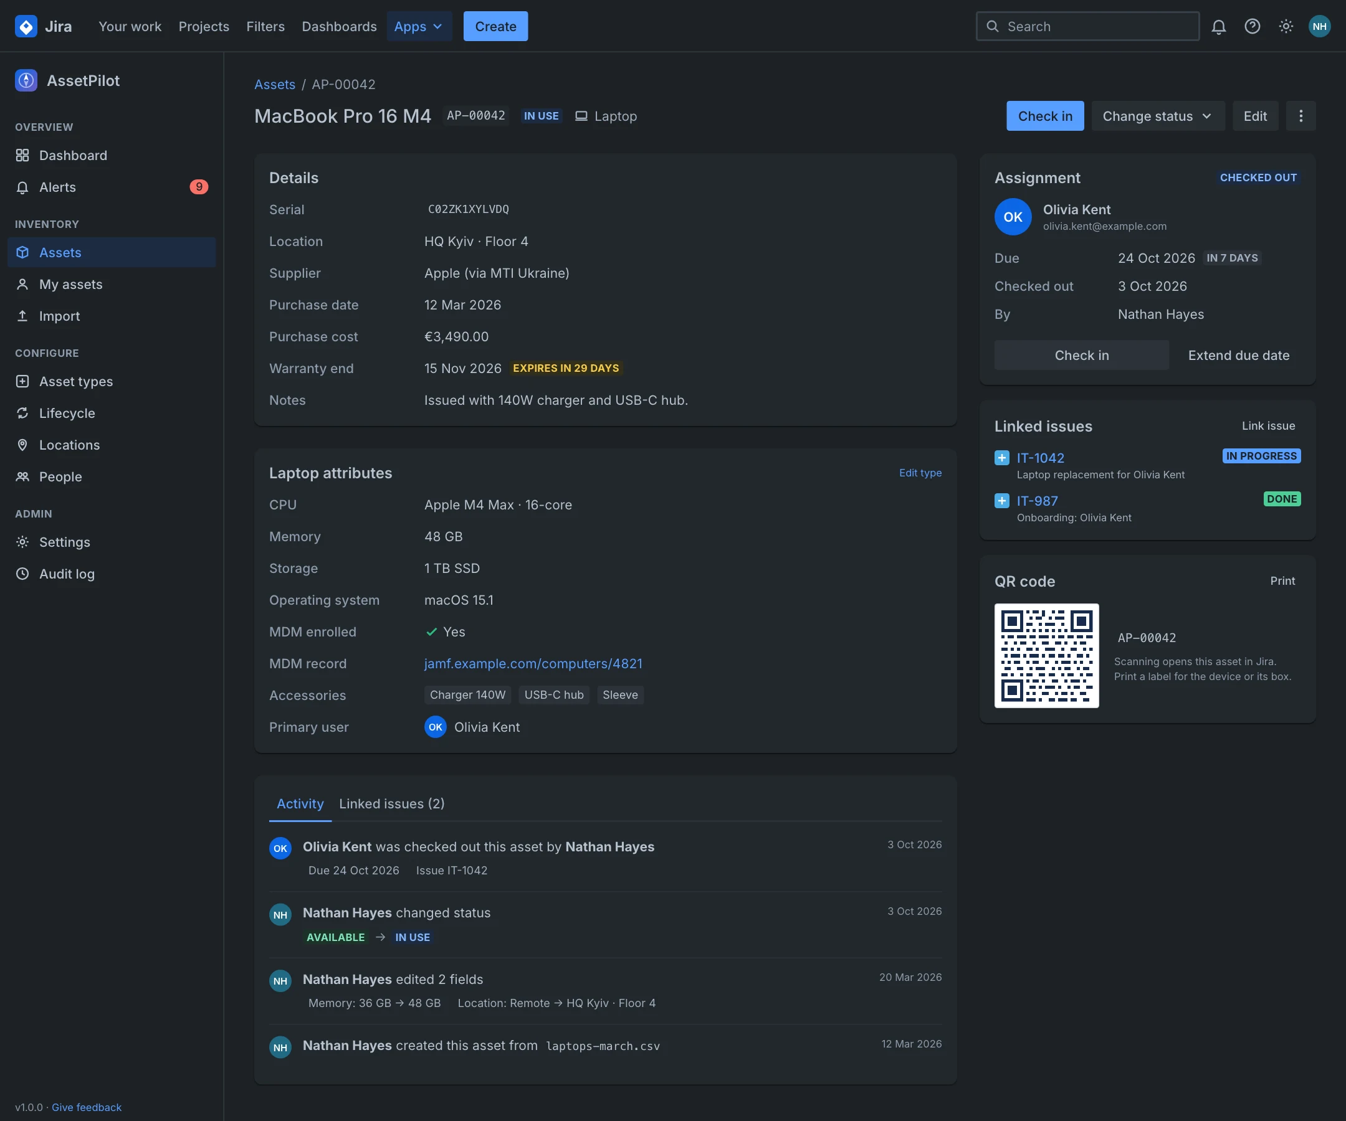Click the IT-987 issue type icon
Screen dimensions: 1346x1121
1002,501
